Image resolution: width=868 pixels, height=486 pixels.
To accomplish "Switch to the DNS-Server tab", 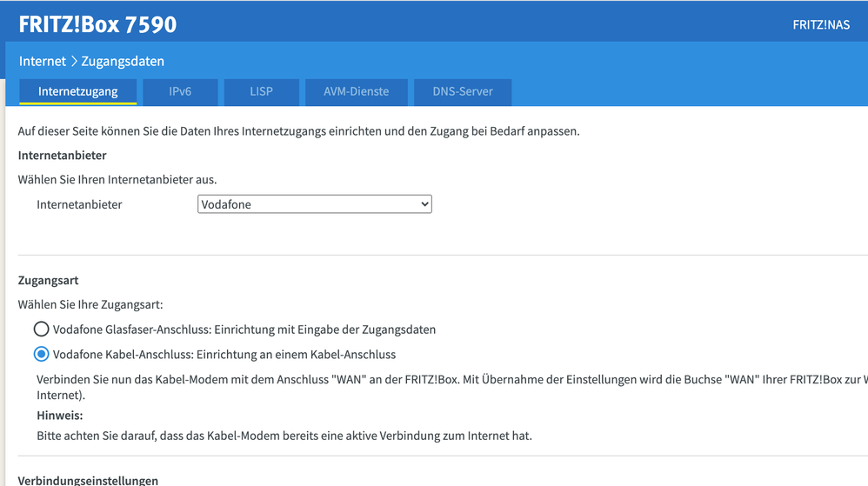I will (463, 91).
